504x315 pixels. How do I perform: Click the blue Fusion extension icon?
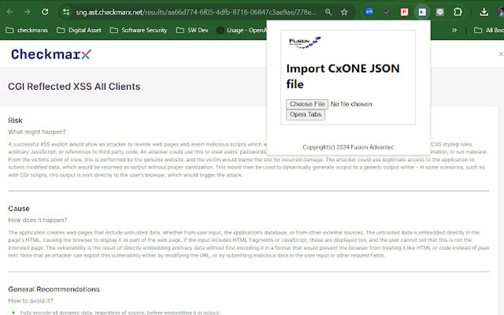coord(422,11)
